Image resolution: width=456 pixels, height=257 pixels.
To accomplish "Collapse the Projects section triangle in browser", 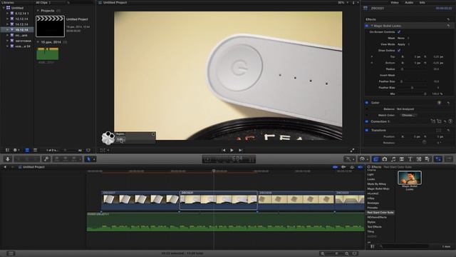I will pos(38,11).
